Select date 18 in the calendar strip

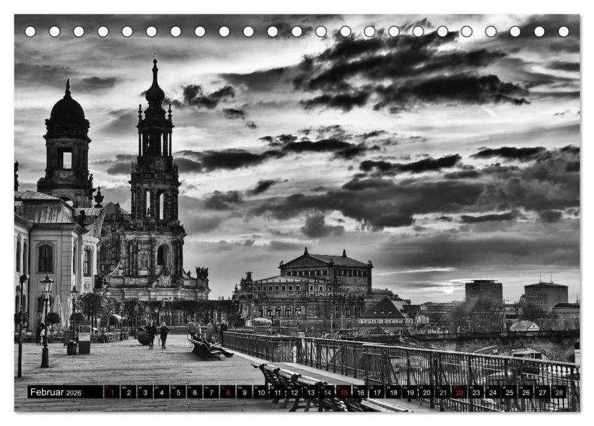393,392
